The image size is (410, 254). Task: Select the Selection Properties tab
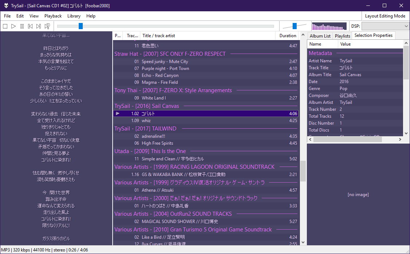374,35
